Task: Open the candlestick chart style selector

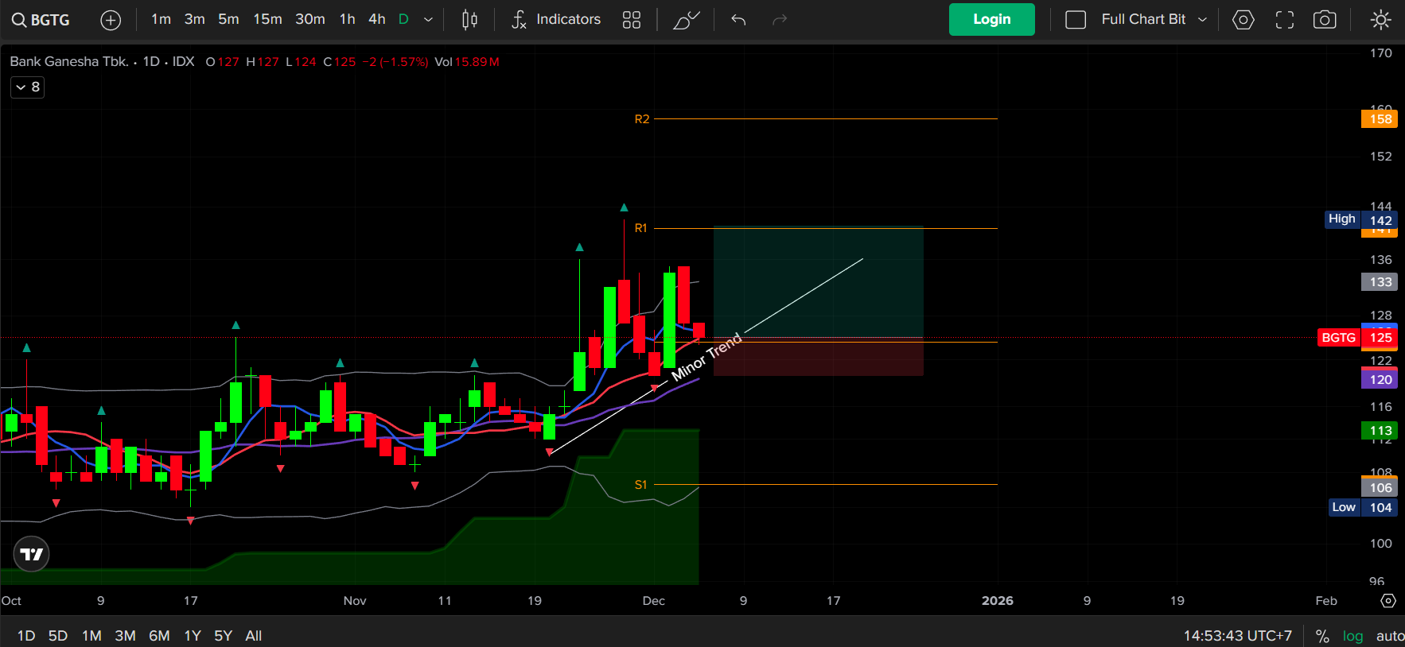Action: (x=469, y=20)
